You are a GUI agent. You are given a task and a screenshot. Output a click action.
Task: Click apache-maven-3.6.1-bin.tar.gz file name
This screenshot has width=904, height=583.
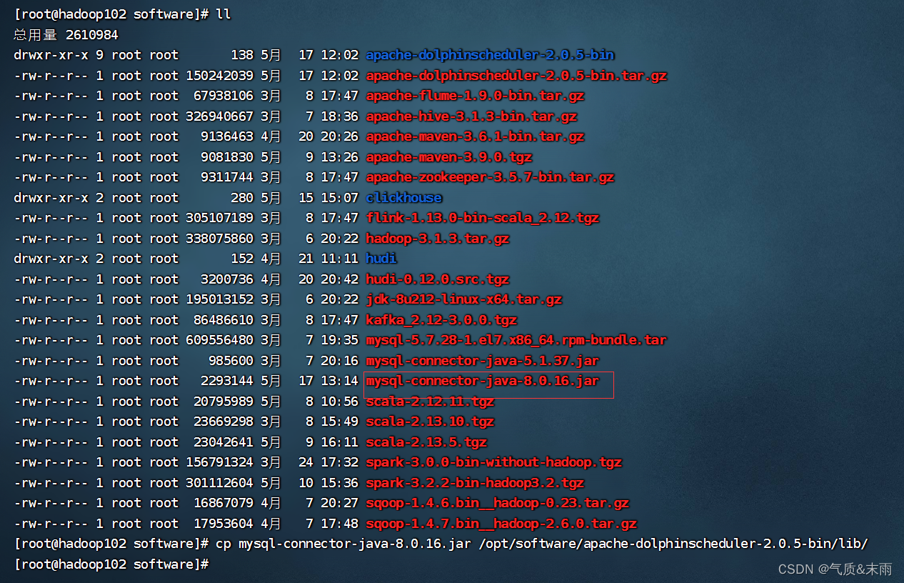pyautogui.click(x=475, y=136)
